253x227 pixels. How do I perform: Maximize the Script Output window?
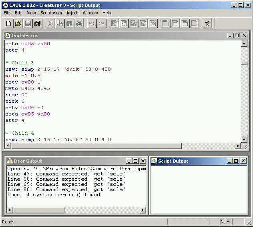pyautogui.click(x=236, y=161)
